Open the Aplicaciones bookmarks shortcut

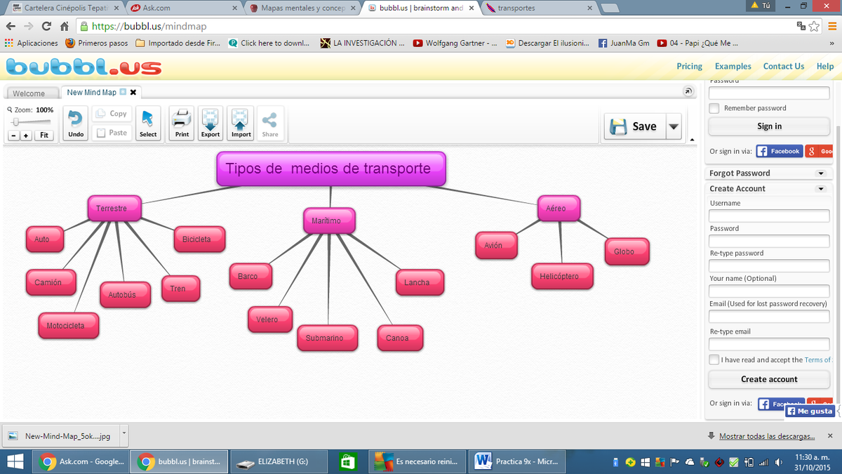pyautogui.click(x=32, y=43)
